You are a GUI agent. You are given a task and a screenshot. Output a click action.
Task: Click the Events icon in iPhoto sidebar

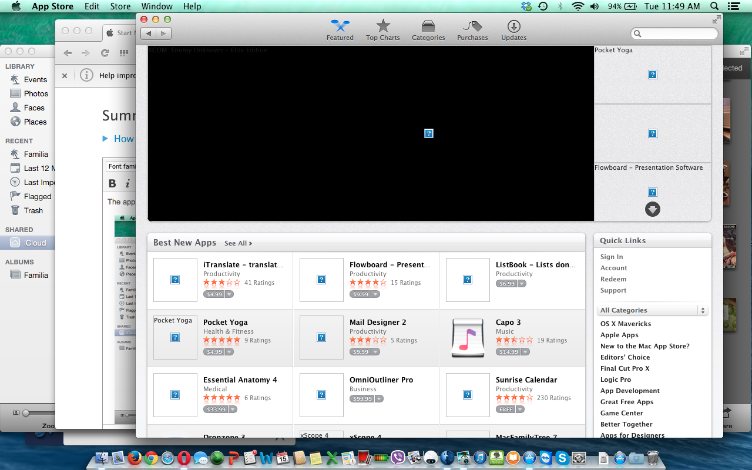coord(15,79)
